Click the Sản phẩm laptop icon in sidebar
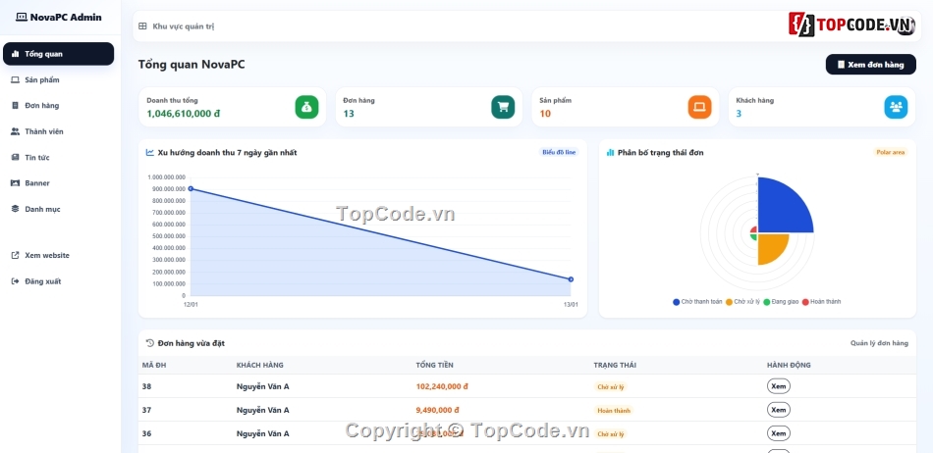The width and height of the screenshot is (933, 453). point(16,79)
